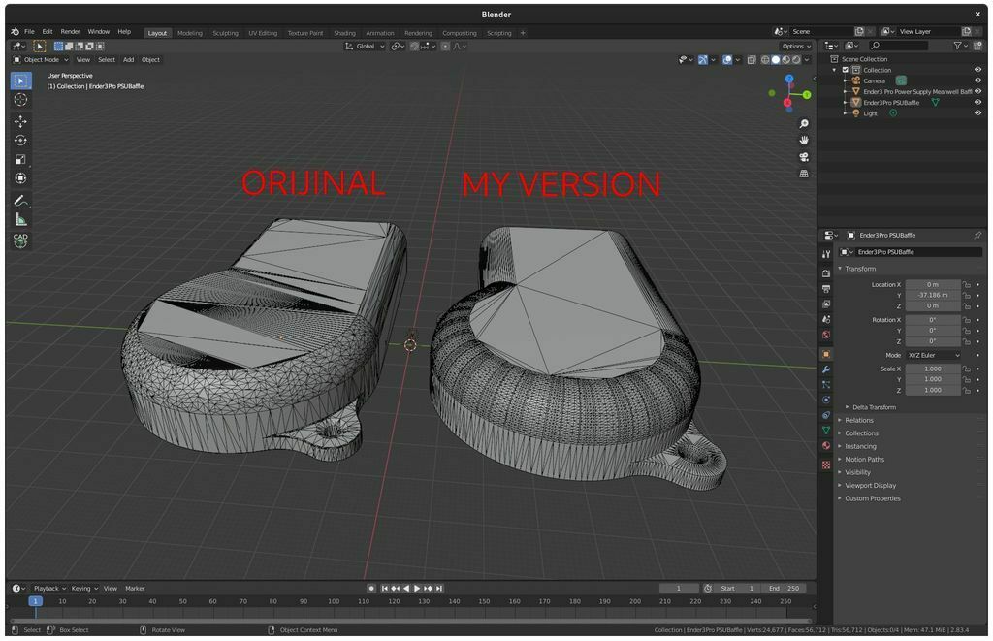
Task: Uncheck the Collection checkbox in the outliner
Action: [x=846, y=70]
